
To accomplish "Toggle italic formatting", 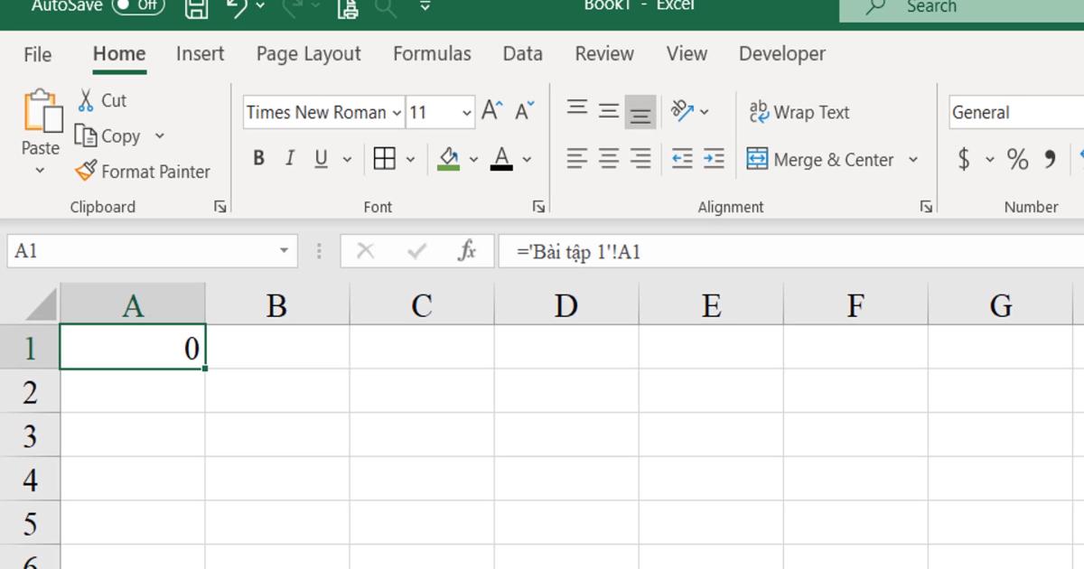I will (289, 158).
